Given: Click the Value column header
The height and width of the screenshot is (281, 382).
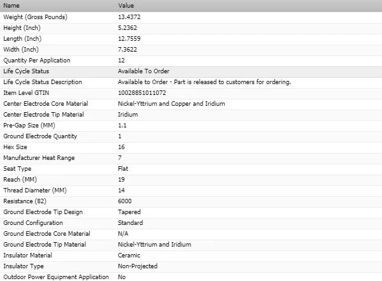Looking at the screenshot, I should 126,5.
